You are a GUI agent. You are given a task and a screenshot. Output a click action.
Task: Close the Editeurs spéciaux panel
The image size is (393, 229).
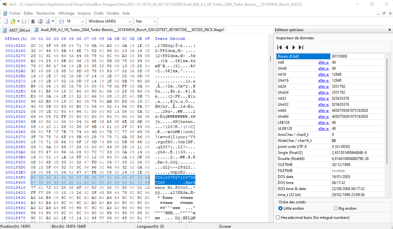[x=389, y=30]
